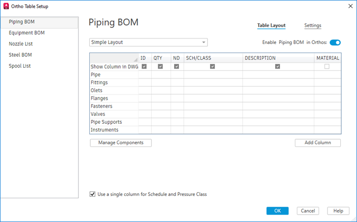Select Steel BOM from the list
Image resolution: width=357 pixels, height=222 pixels.
[20, 55]
